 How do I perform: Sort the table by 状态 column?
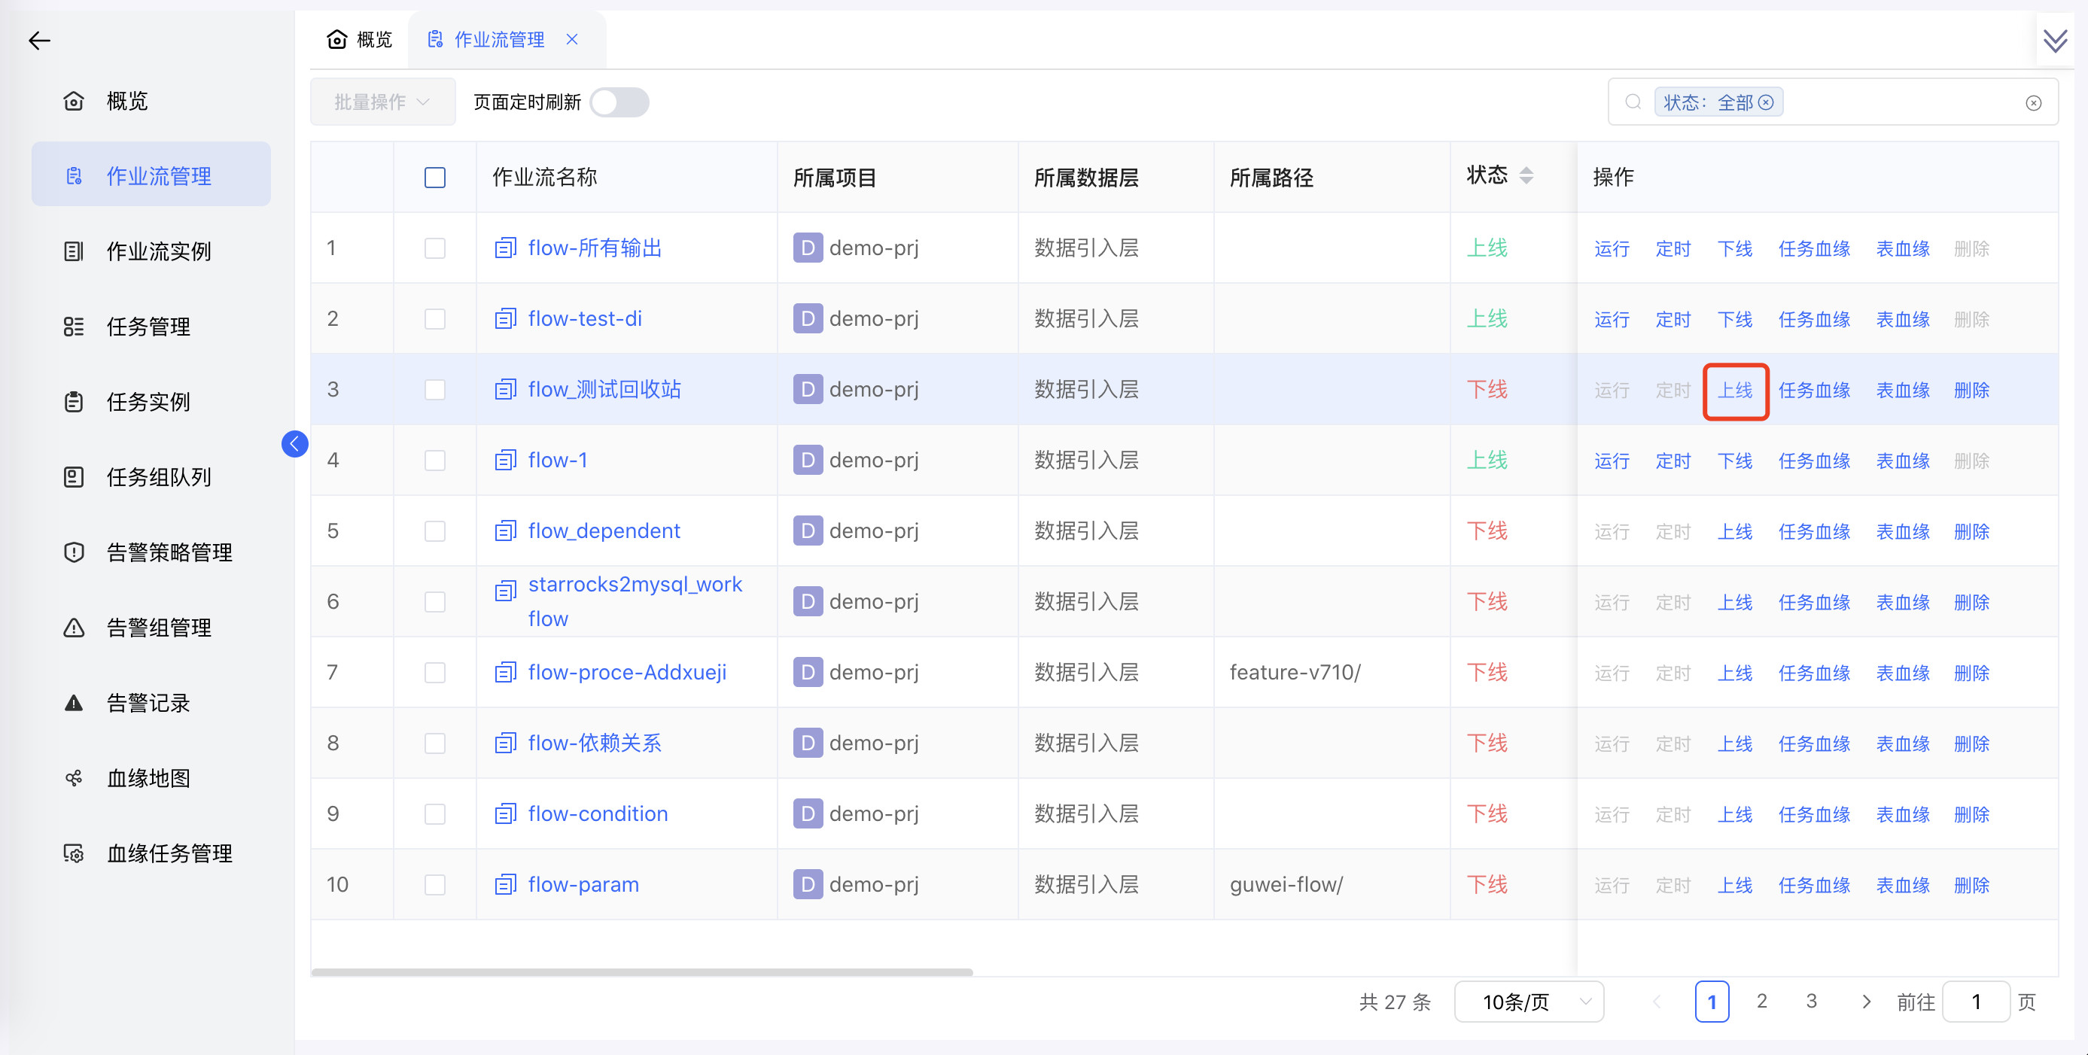[x=1527, y=175]
